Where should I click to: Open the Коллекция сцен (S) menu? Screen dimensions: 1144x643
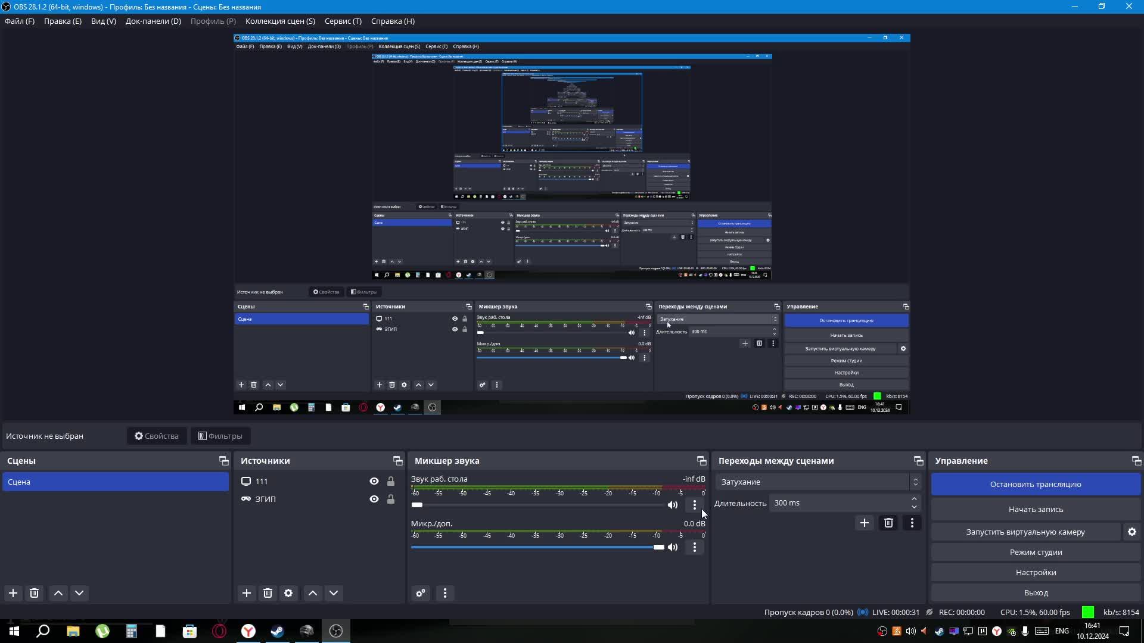(x=280, y=21)
